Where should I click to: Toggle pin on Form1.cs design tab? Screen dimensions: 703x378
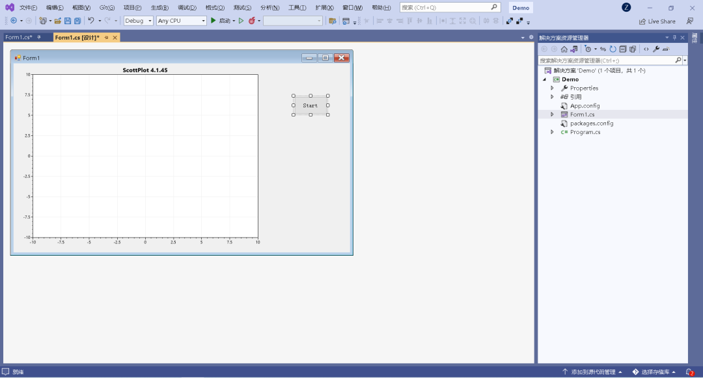click(107, 38)
